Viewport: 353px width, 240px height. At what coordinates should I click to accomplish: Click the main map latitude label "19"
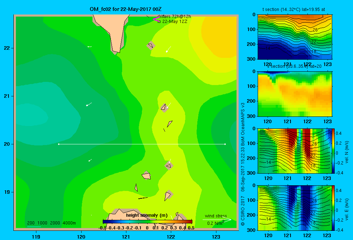coord(7,192)
